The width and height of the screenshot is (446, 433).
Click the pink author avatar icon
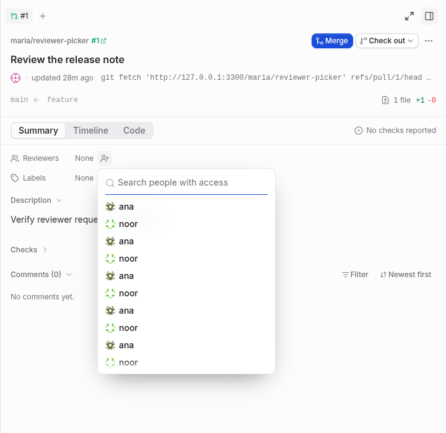click(15, 77)
